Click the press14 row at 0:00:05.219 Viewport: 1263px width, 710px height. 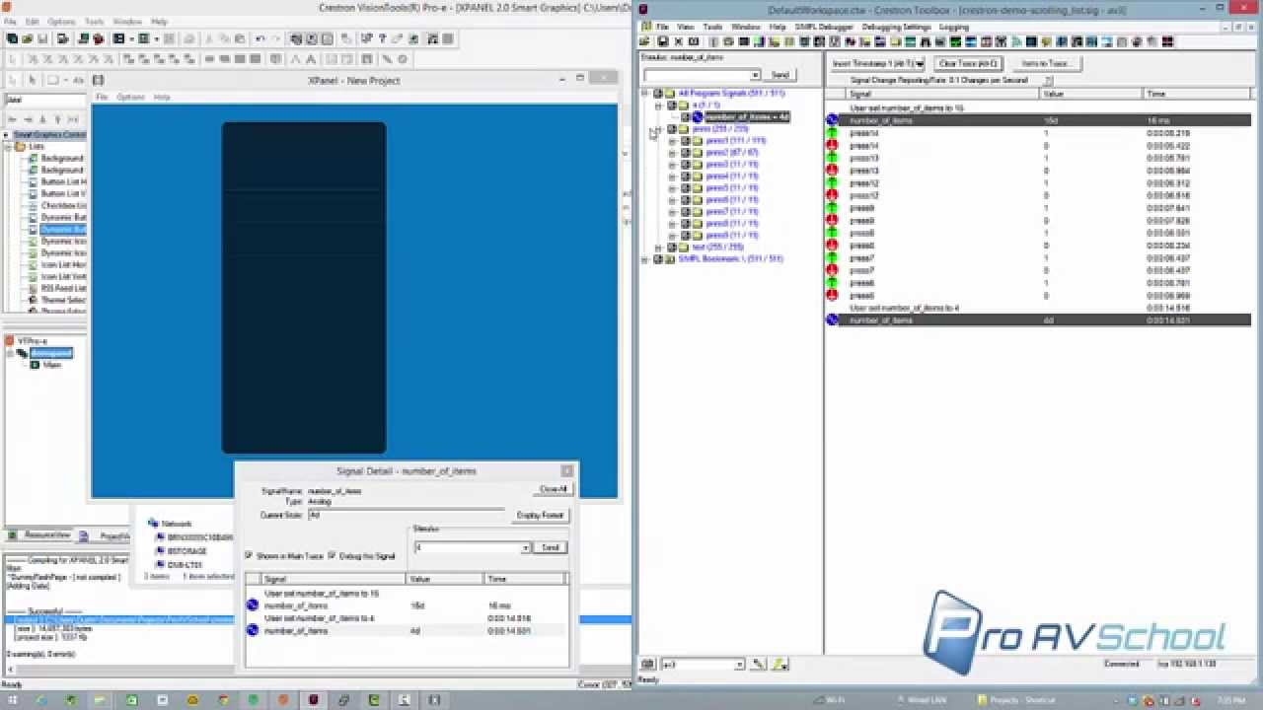[x=1037, y=133]
